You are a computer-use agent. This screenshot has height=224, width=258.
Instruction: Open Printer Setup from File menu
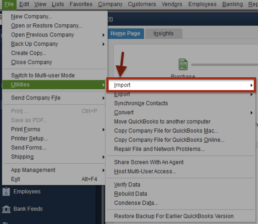coord(54,139)
